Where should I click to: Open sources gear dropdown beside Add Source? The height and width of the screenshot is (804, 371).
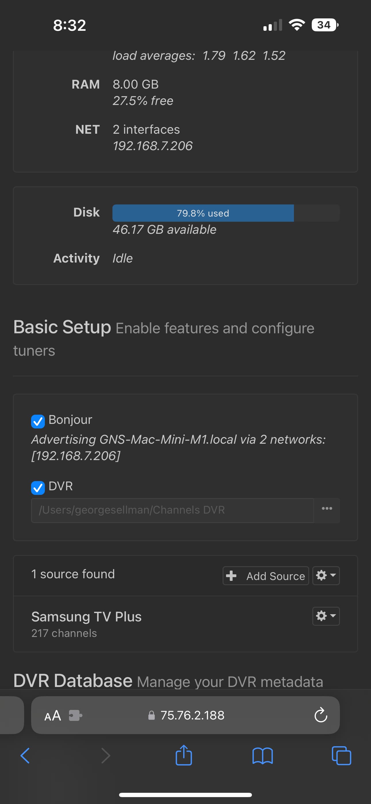pyautogui.click(x=326, y=575)
